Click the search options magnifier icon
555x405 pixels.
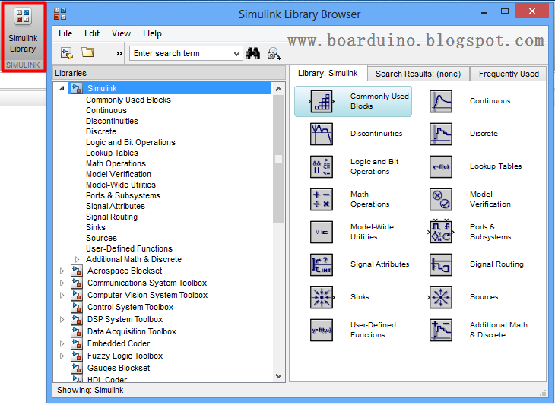coord(274,53)
